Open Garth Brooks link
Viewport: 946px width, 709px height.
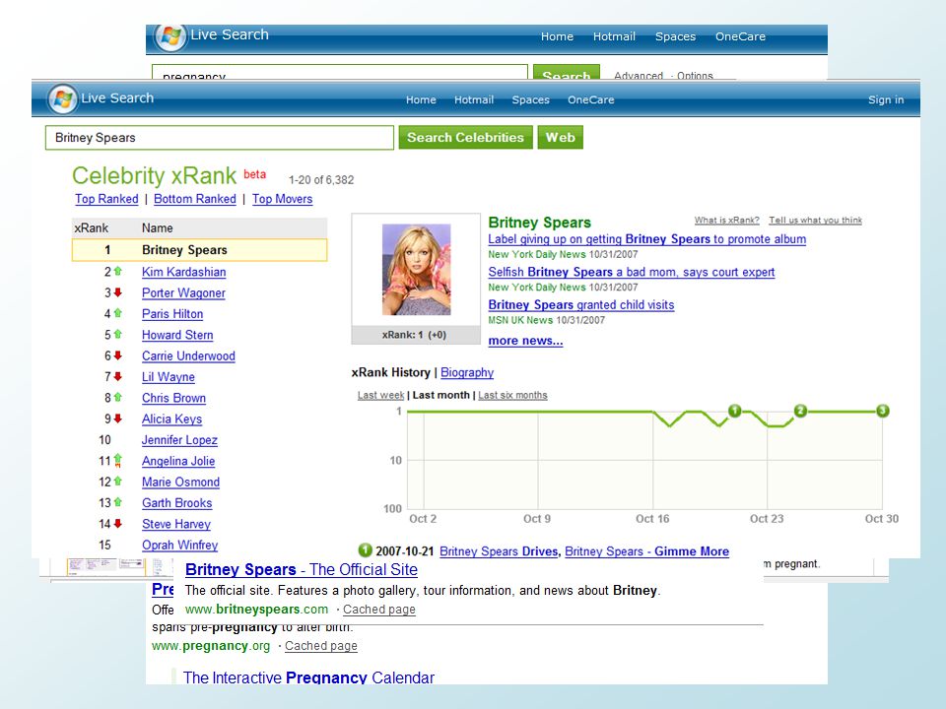[x=176, y=503]
